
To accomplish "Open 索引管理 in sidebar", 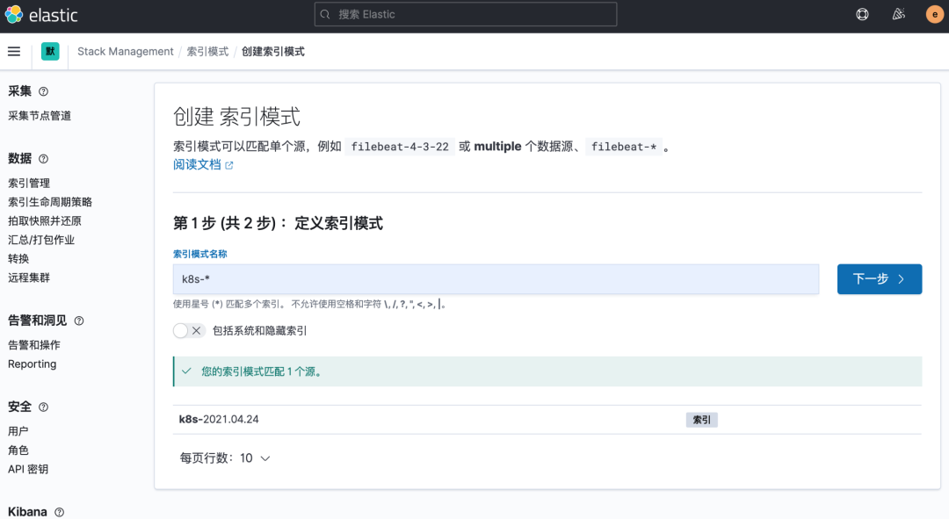I will 29,183.
